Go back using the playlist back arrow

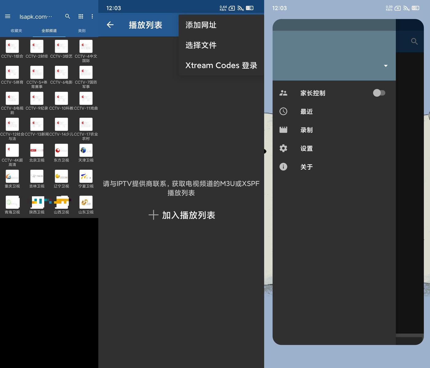[110, 25]
